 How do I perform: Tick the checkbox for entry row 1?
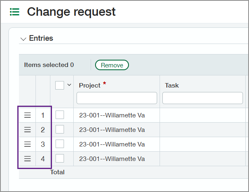tap(60, 115)
